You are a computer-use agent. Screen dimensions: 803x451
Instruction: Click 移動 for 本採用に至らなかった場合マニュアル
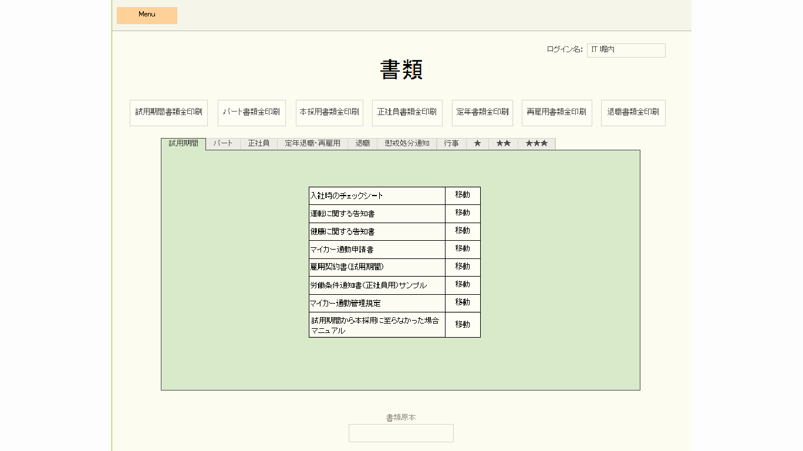pyautogui.click(x=463, y=325)
